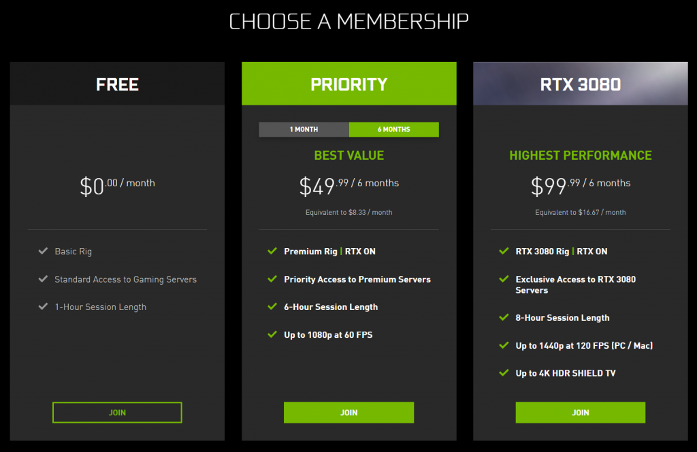697x452 pixels.
Task: Select the 6 MONTHS billing option
Action: [x=394, y=130]
